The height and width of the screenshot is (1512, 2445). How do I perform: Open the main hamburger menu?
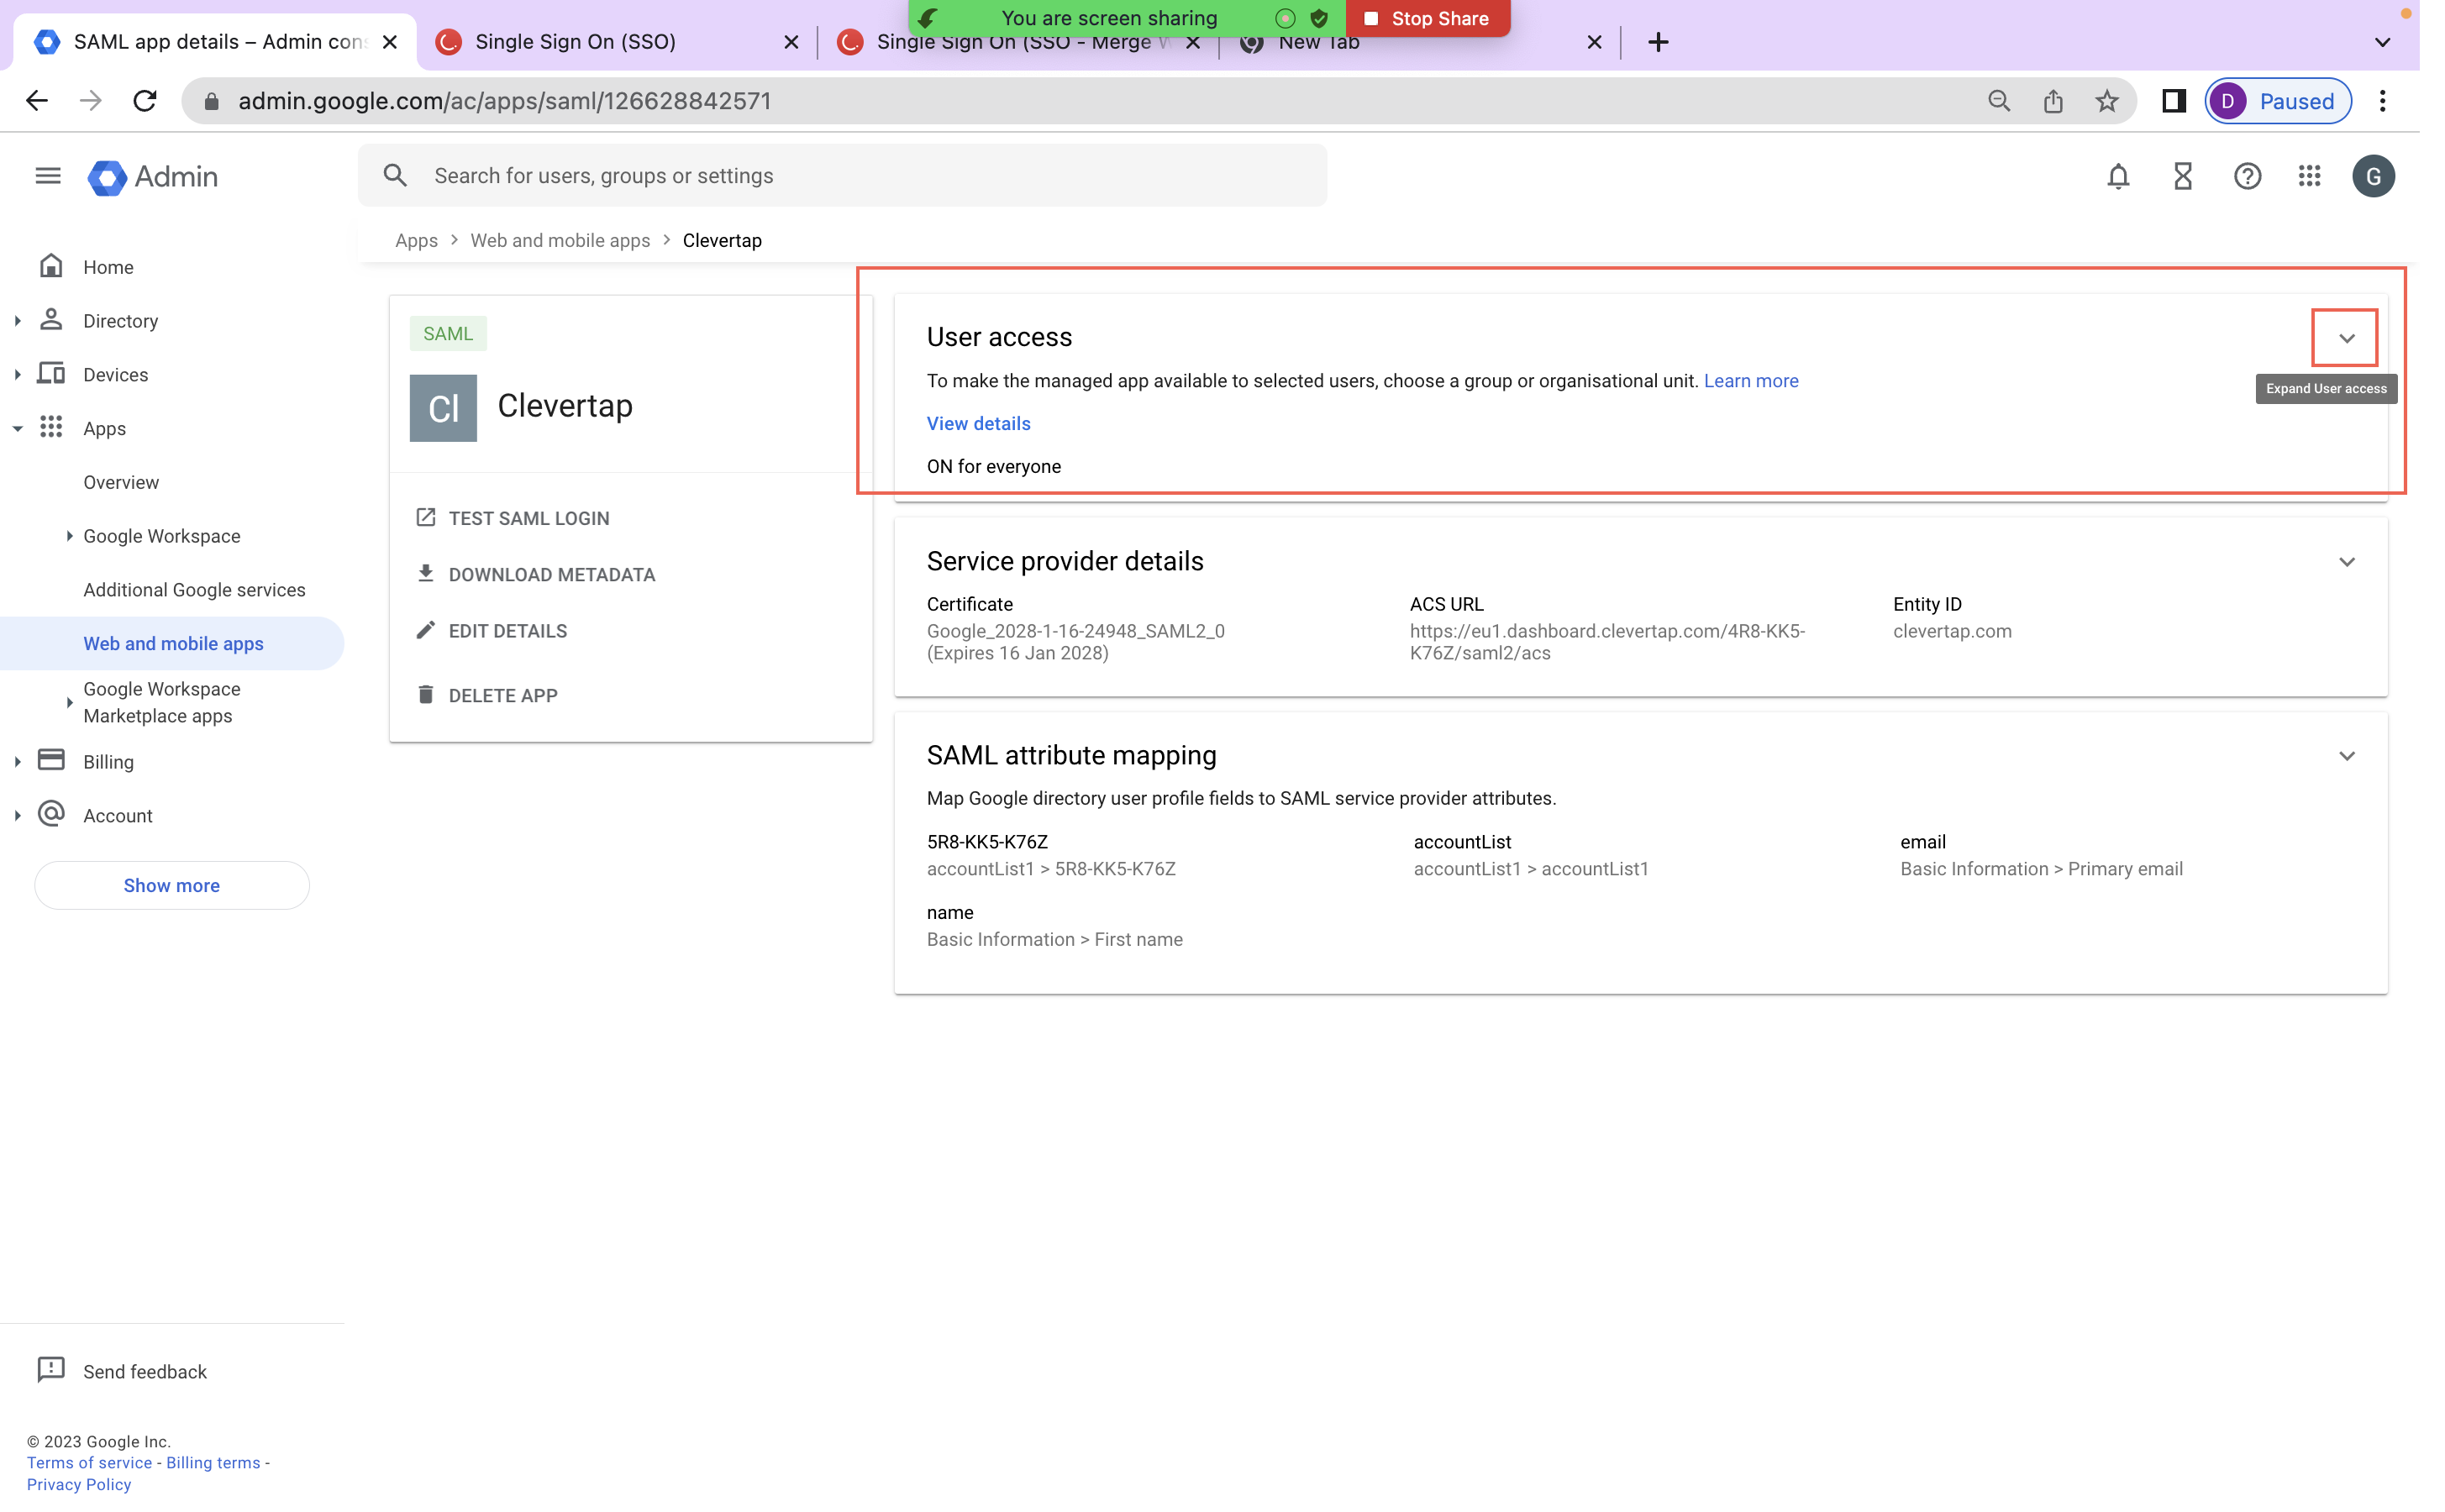(x=48, y=176)
